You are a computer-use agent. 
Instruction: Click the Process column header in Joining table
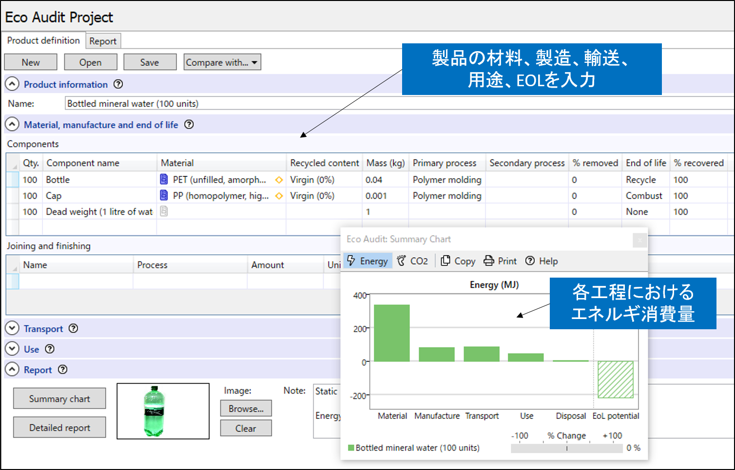coord(190,265)
